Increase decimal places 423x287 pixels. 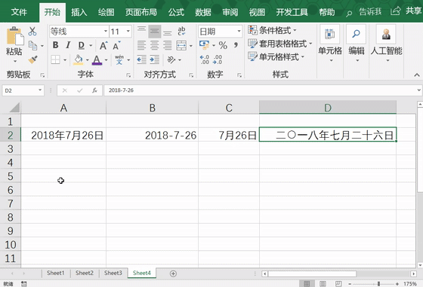tap(205, 60)
